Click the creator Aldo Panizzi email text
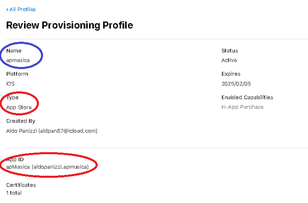 [x=52, y=131]
